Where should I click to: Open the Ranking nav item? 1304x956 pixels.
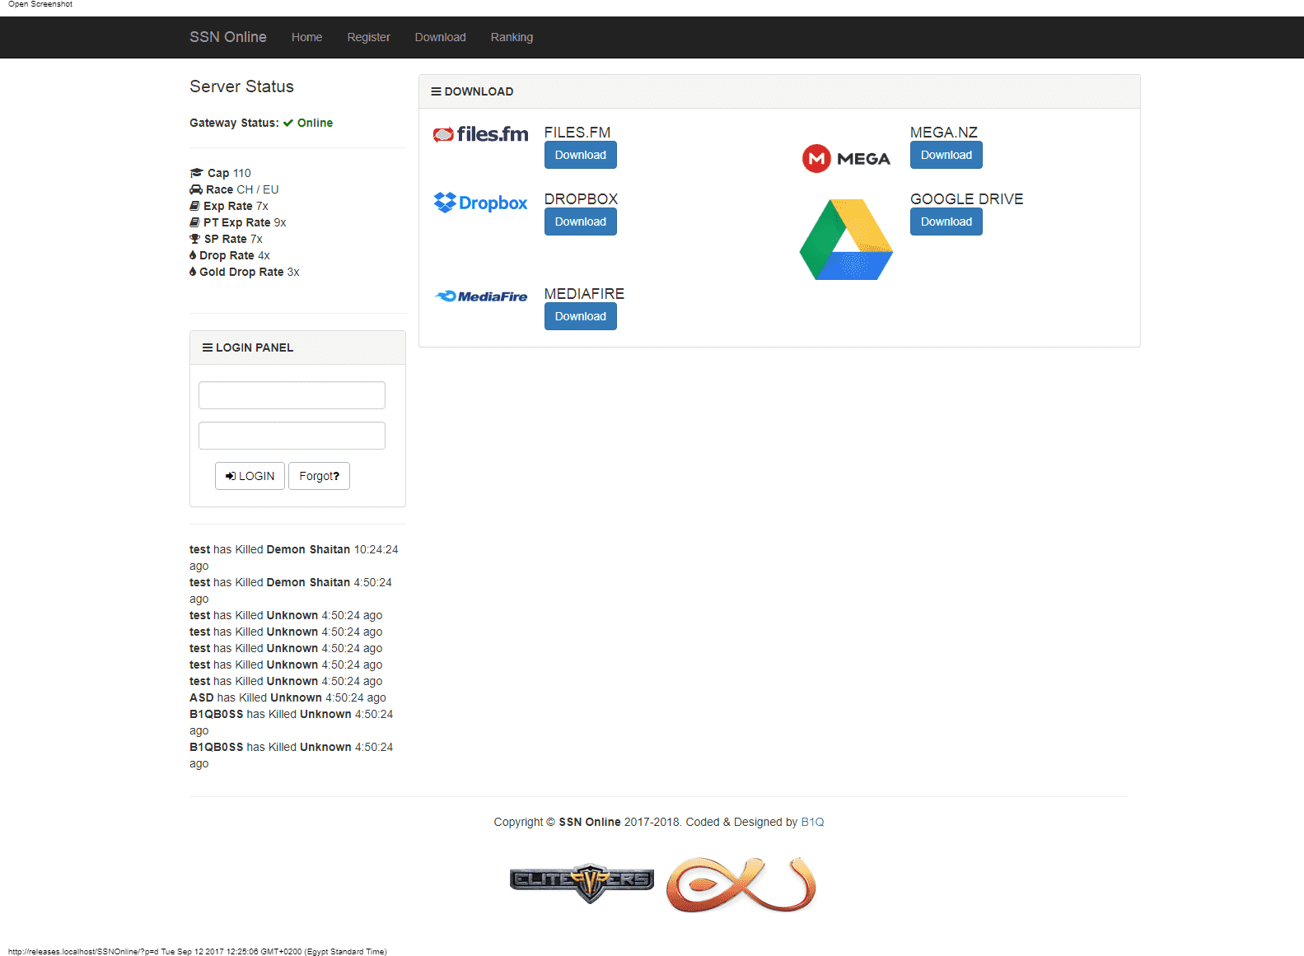(x=512, y=37)
